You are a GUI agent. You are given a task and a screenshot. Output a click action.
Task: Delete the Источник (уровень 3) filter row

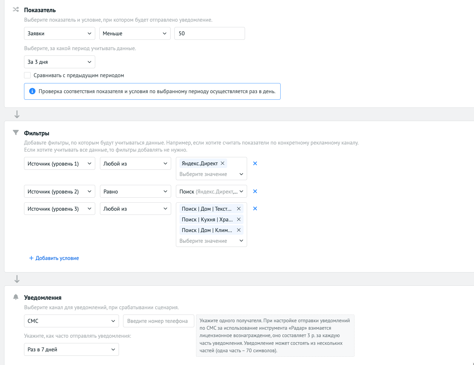tap(255, 209)
